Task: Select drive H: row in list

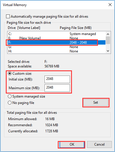Action: click(56, 51)
